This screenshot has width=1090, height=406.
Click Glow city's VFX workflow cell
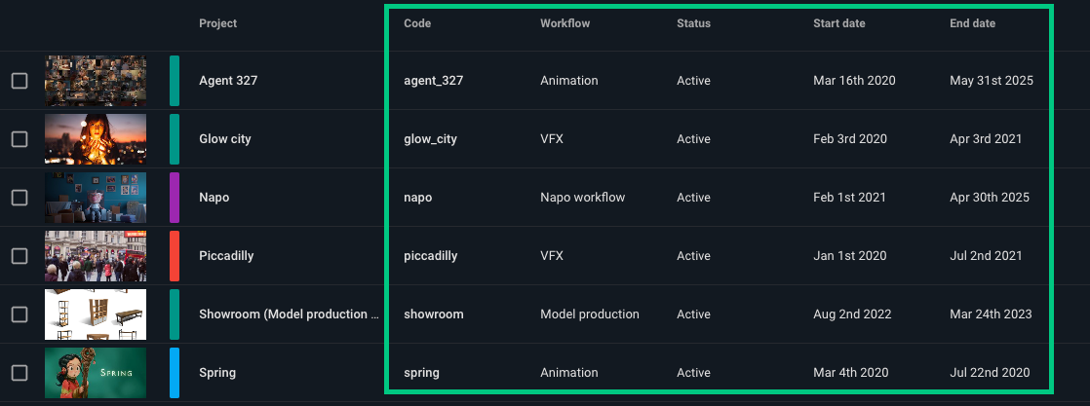[x=552, y=139]
